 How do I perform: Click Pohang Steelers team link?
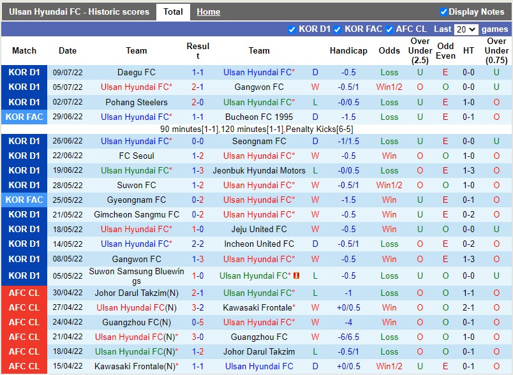click(137, 102)
